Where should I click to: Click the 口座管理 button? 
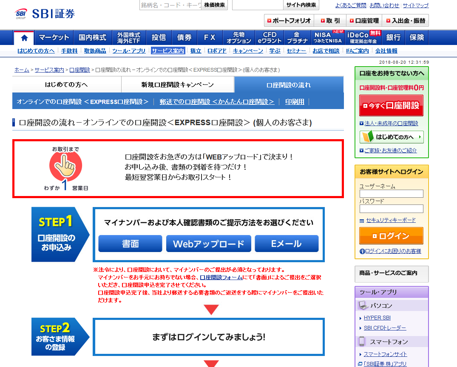[364, 21]
